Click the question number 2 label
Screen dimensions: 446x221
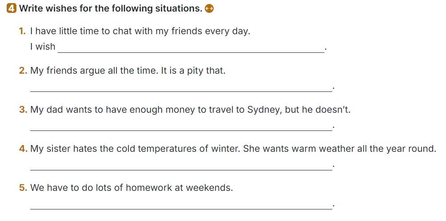click(x=23, y=71)
